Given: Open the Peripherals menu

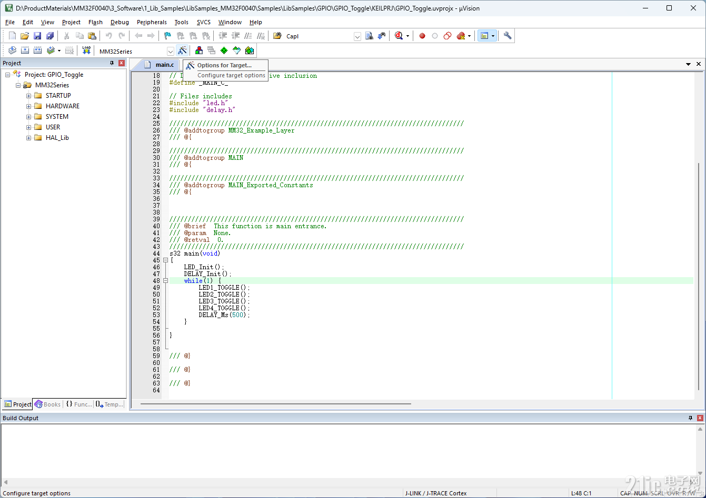Looking at the screenshot, I should (x=152, y=22).
